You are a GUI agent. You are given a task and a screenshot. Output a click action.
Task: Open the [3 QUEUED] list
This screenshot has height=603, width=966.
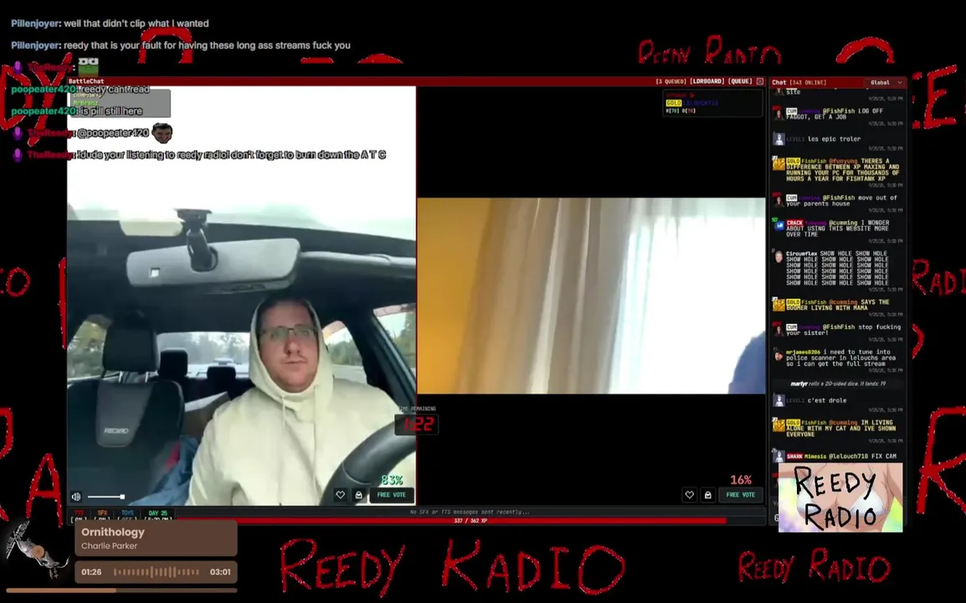[x=671, y=81]
